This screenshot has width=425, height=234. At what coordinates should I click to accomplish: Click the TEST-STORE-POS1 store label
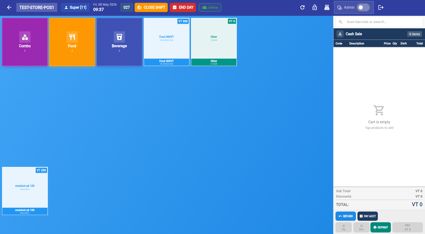[x=37, y=7]
